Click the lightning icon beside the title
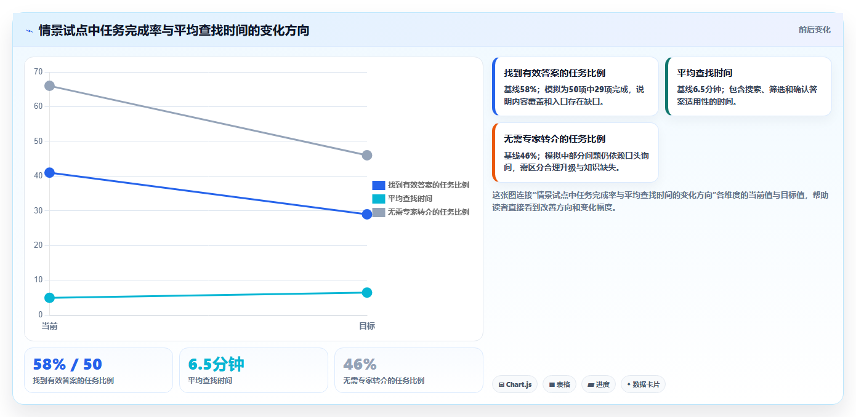The height and width of the screenshot is (417, 856). click(x=29, y=30)
